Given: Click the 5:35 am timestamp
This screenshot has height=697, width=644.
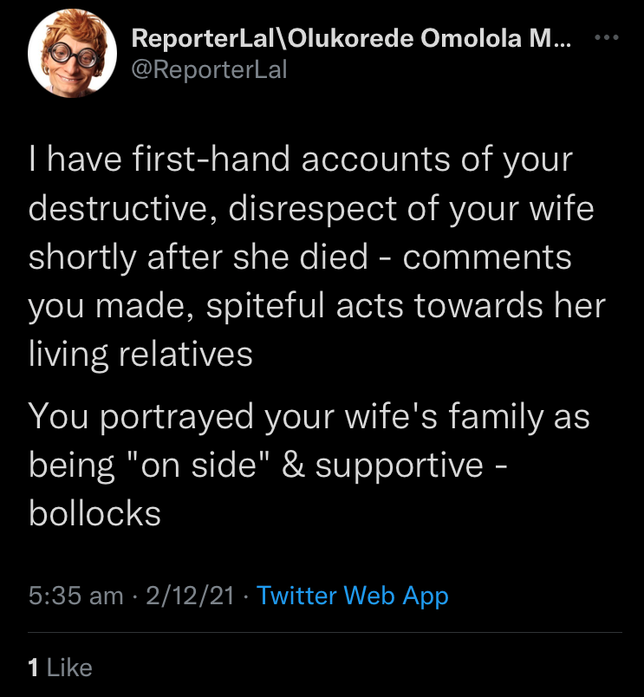Looking at the screenshot, I should click(x=75, y=596).
